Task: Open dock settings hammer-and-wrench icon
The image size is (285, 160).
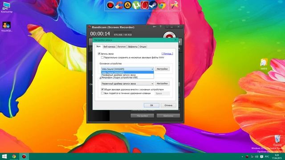Action: coord(174,5)
